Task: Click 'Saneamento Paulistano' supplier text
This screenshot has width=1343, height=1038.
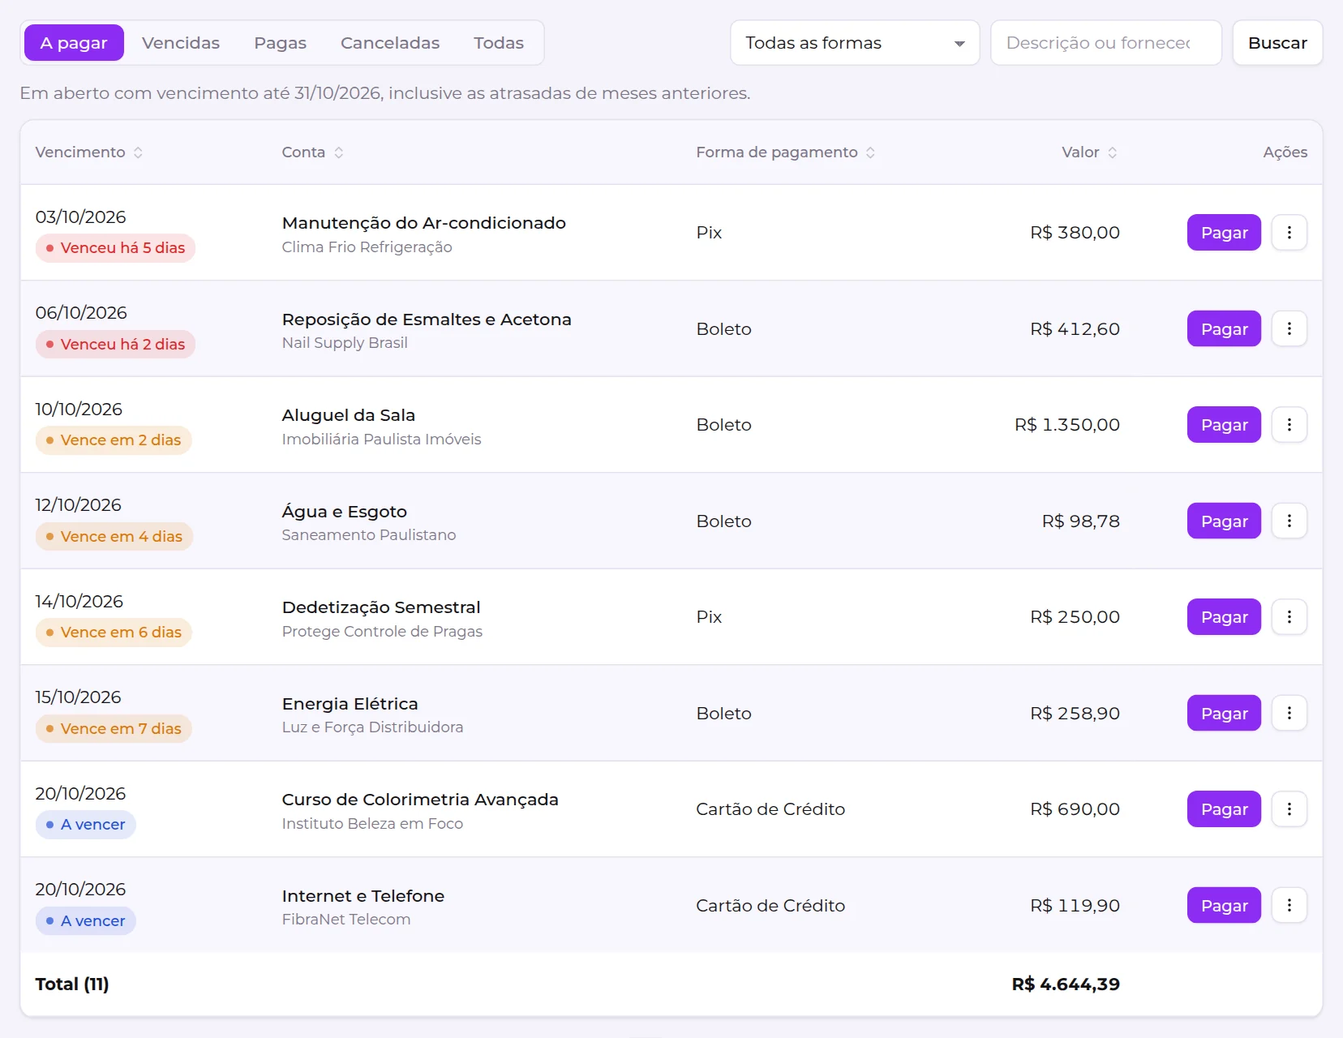Action: click(369, 535)
